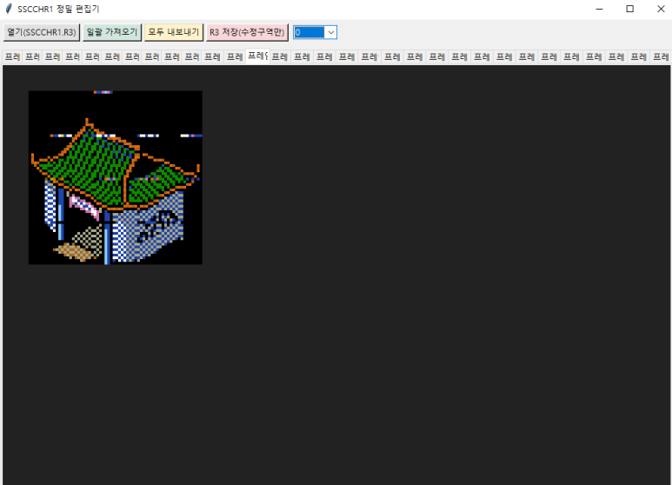Click the 모두 내보내기 export button
This screenshot has width=672, height=485.
[x=174, y=32]
